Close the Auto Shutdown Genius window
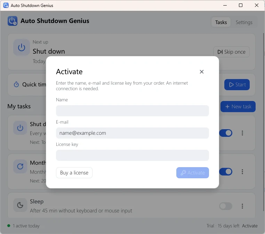Screen dimensions: 265x234 pyautogui.click(x=257, y=6)
